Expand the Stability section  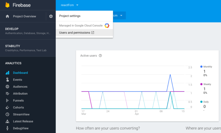point(28,48)
